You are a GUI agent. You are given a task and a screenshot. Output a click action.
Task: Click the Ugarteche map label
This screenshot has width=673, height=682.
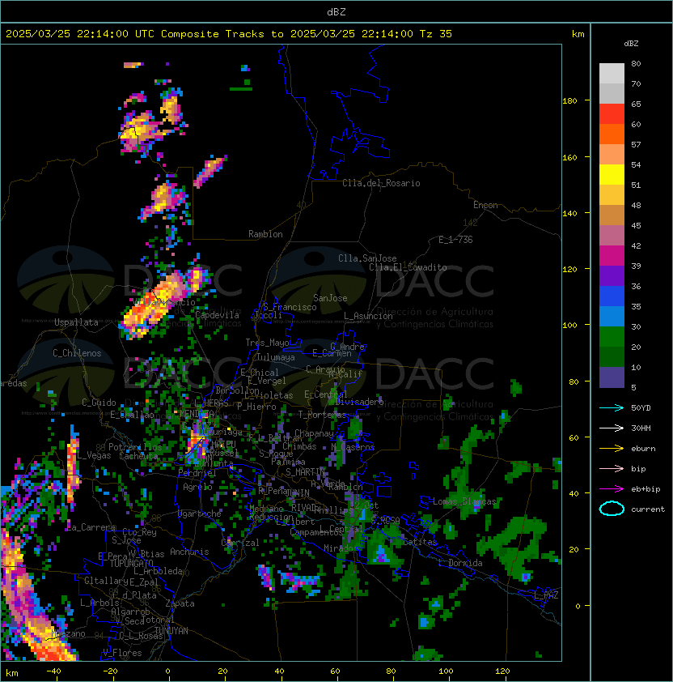click(x=200, y=514)
